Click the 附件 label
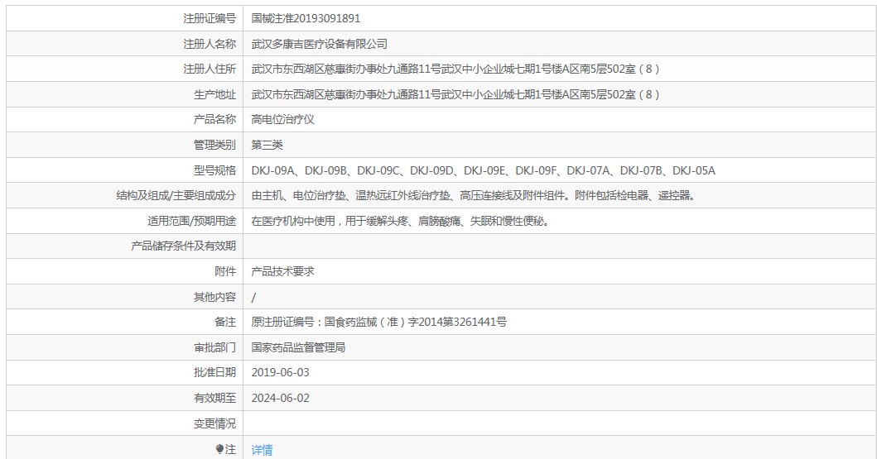877x459 pixels. (225, 272)
